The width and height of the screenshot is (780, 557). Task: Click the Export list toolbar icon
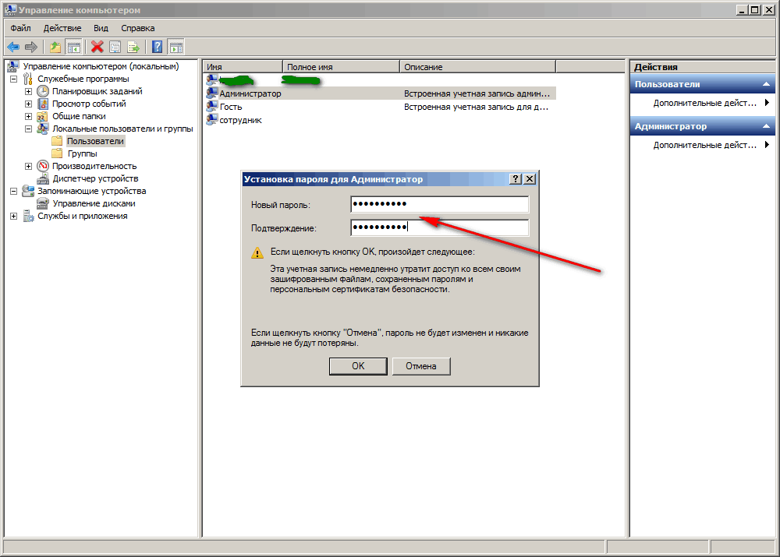pyautogui.click(x=133, y=48)
